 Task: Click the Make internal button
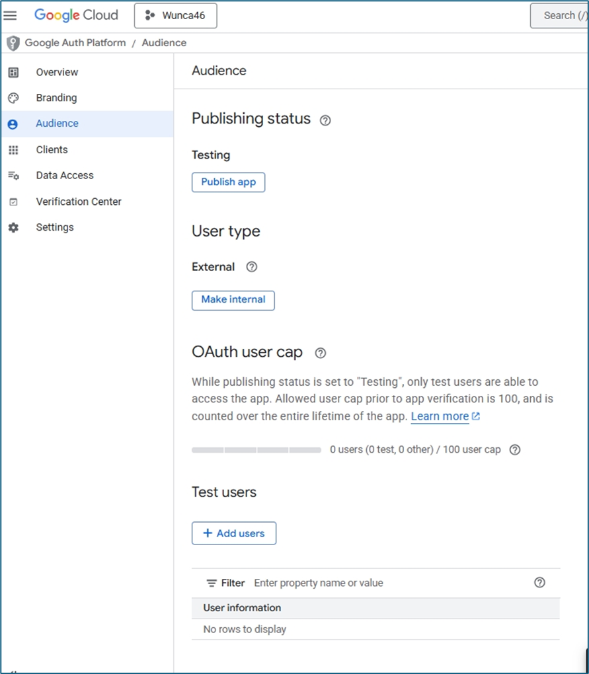tap(233, 300)
